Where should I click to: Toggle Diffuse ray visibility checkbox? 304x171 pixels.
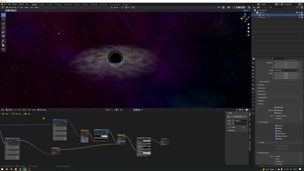[x=276, y=128]
